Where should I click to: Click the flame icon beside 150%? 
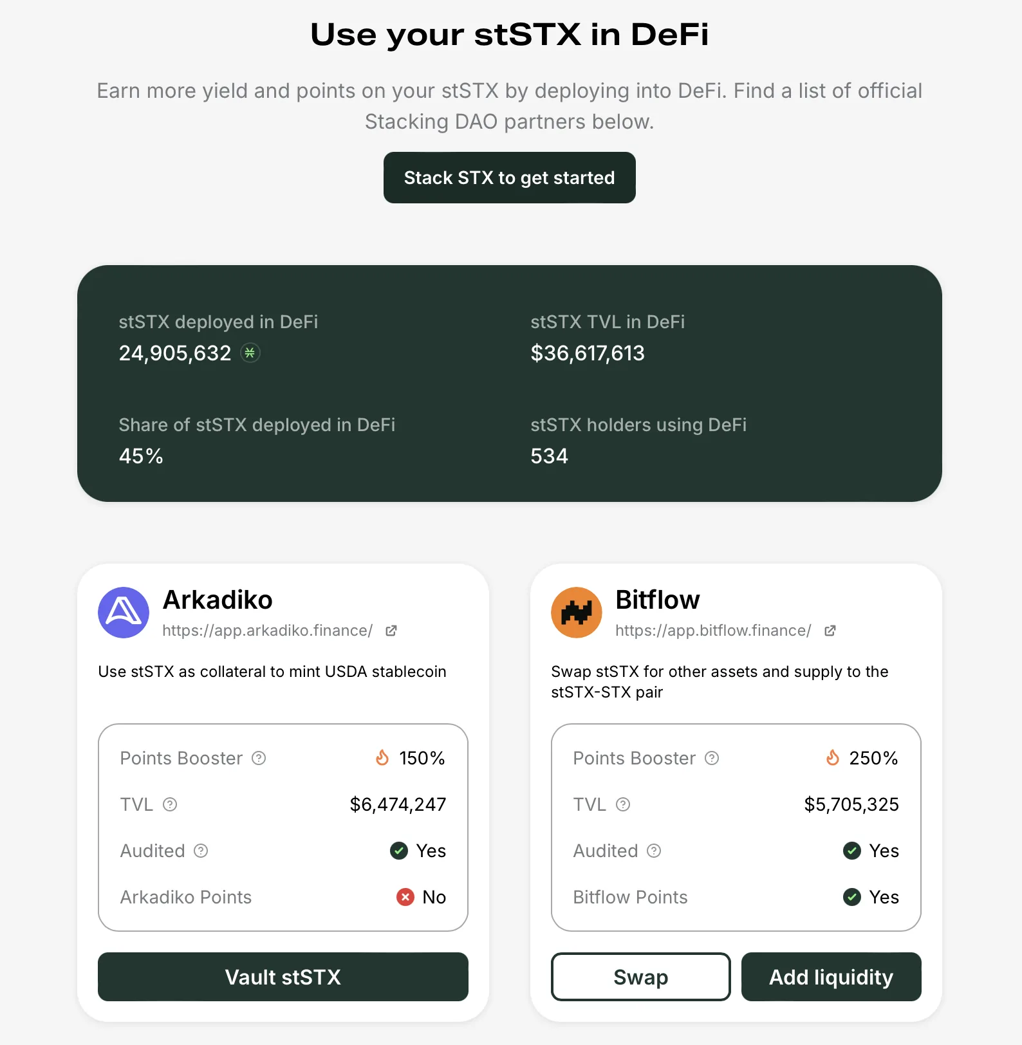point(382,757)
